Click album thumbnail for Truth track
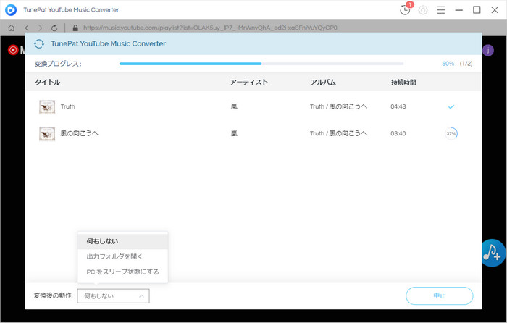The height and width of the screenshot is (323, 507). point(47,107)
